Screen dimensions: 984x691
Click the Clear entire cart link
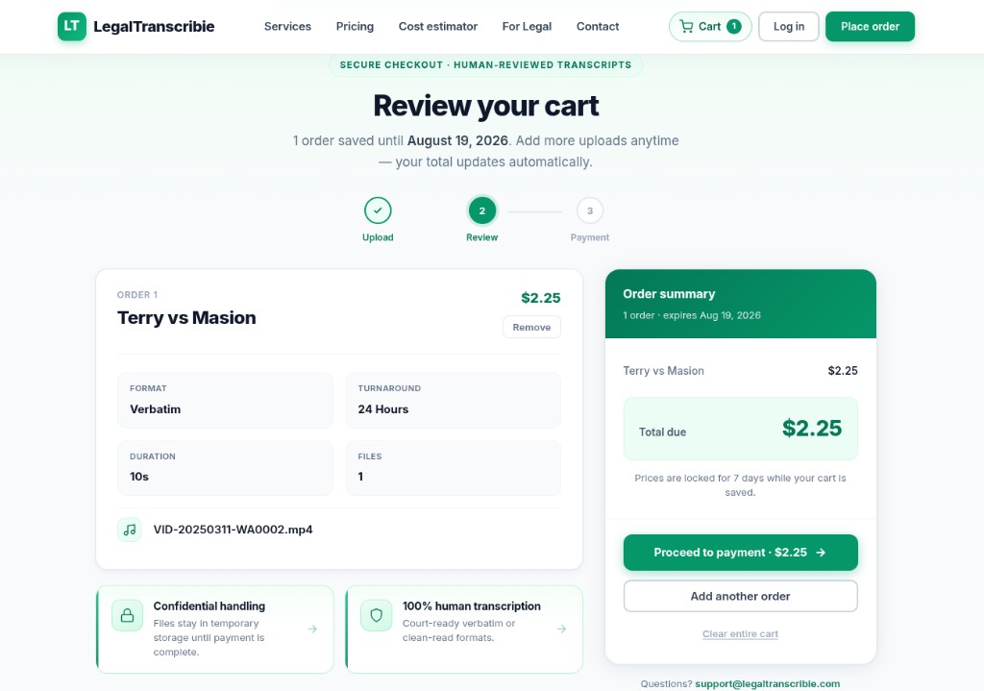click(741, 634)
